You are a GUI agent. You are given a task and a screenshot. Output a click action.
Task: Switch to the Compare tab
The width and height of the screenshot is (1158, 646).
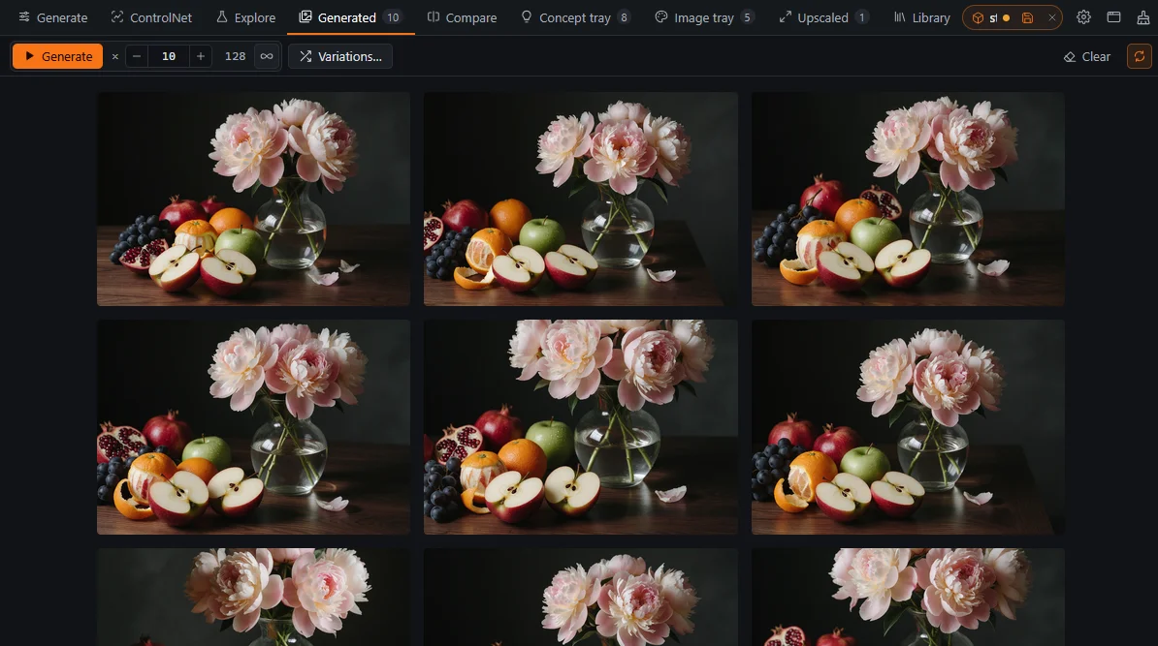(x=462, y=17)
